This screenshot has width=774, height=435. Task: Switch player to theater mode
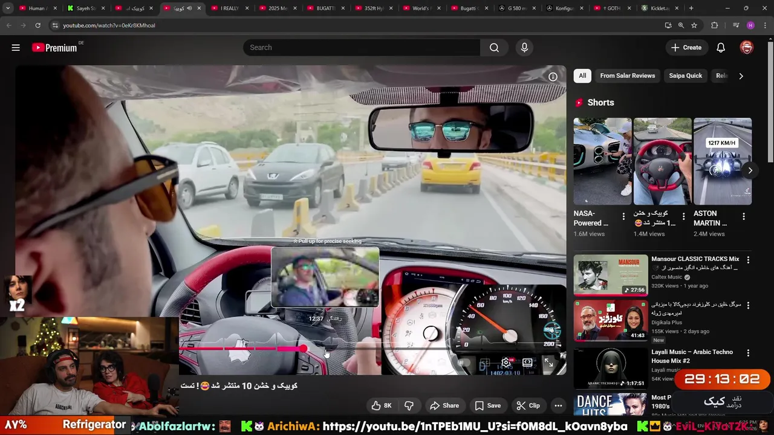[x=527, y=362]
